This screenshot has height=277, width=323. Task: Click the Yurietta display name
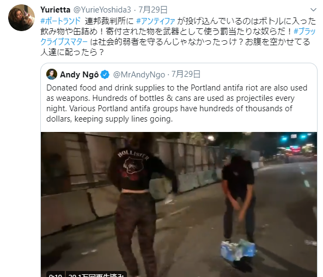coord(55,10)
